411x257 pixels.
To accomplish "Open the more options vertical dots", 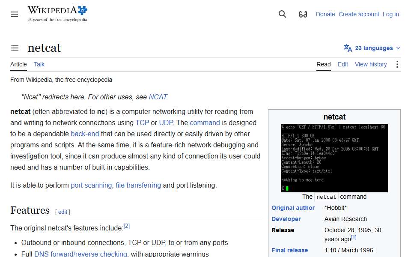I will 397,64.
